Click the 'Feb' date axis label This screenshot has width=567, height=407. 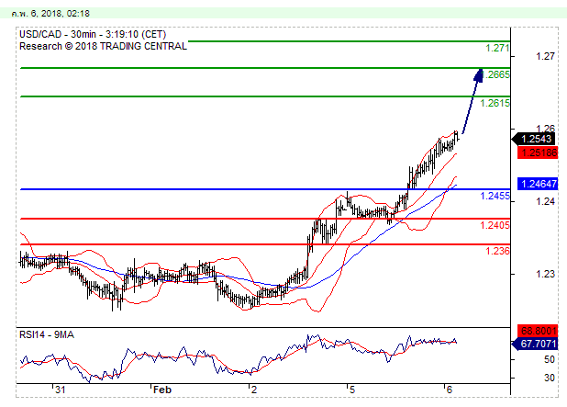pos(162,390)
